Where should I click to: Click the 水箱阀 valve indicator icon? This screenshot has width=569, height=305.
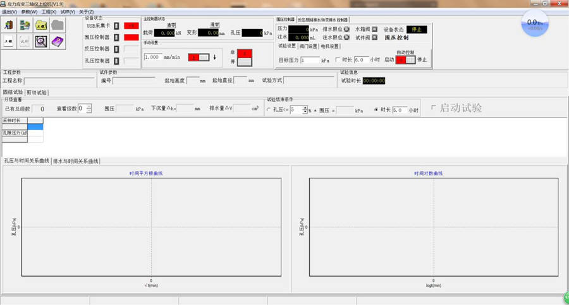click(375, 29)
